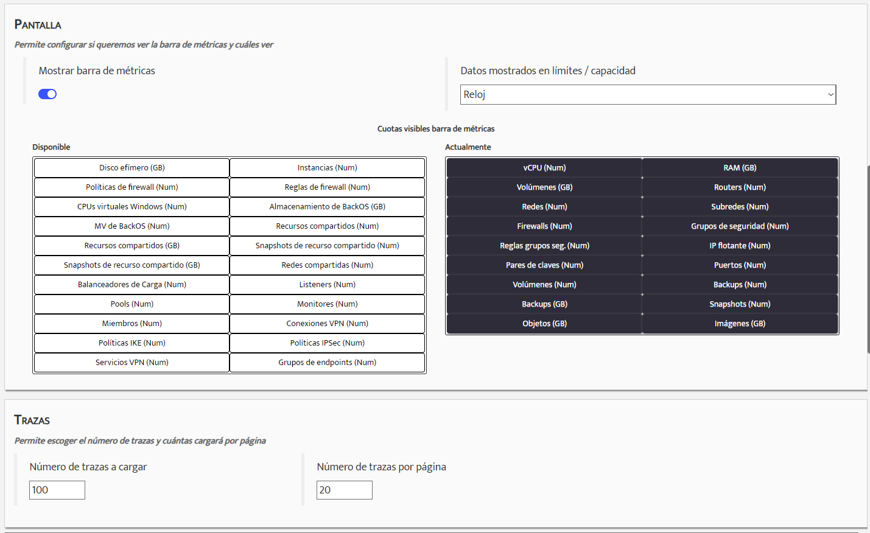Toggle the Mostrar barra de métricas switch

pos(47,94)
